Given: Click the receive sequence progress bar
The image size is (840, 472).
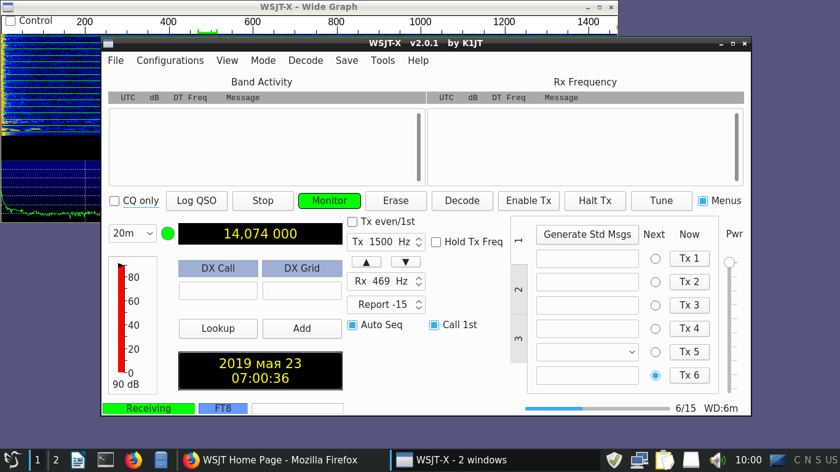Looking at the screenshot, I should coord(598,409).
